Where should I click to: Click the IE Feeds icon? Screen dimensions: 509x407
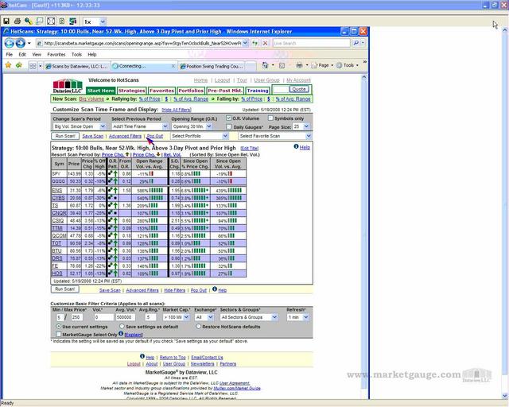(282, 65)
